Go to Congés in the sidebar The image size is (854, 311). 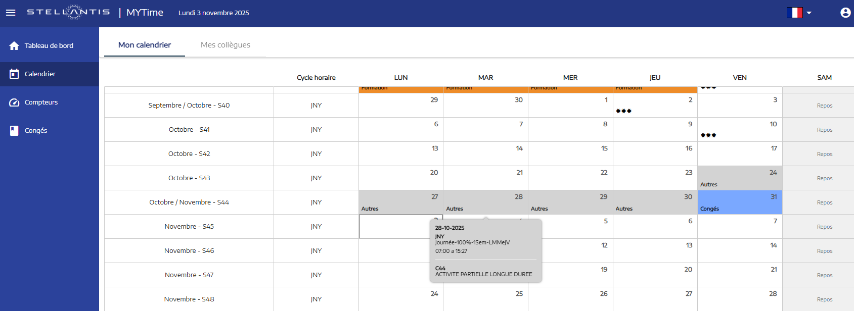[x=36, y=131]
